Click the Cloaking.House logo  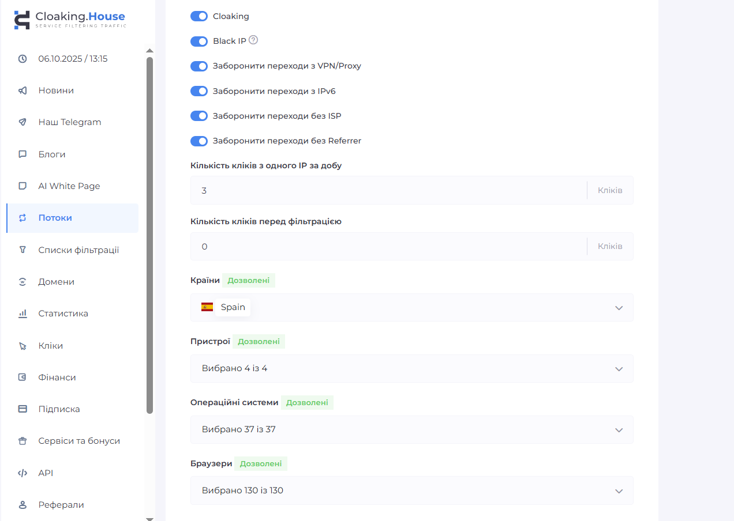(x=69, y=20)
